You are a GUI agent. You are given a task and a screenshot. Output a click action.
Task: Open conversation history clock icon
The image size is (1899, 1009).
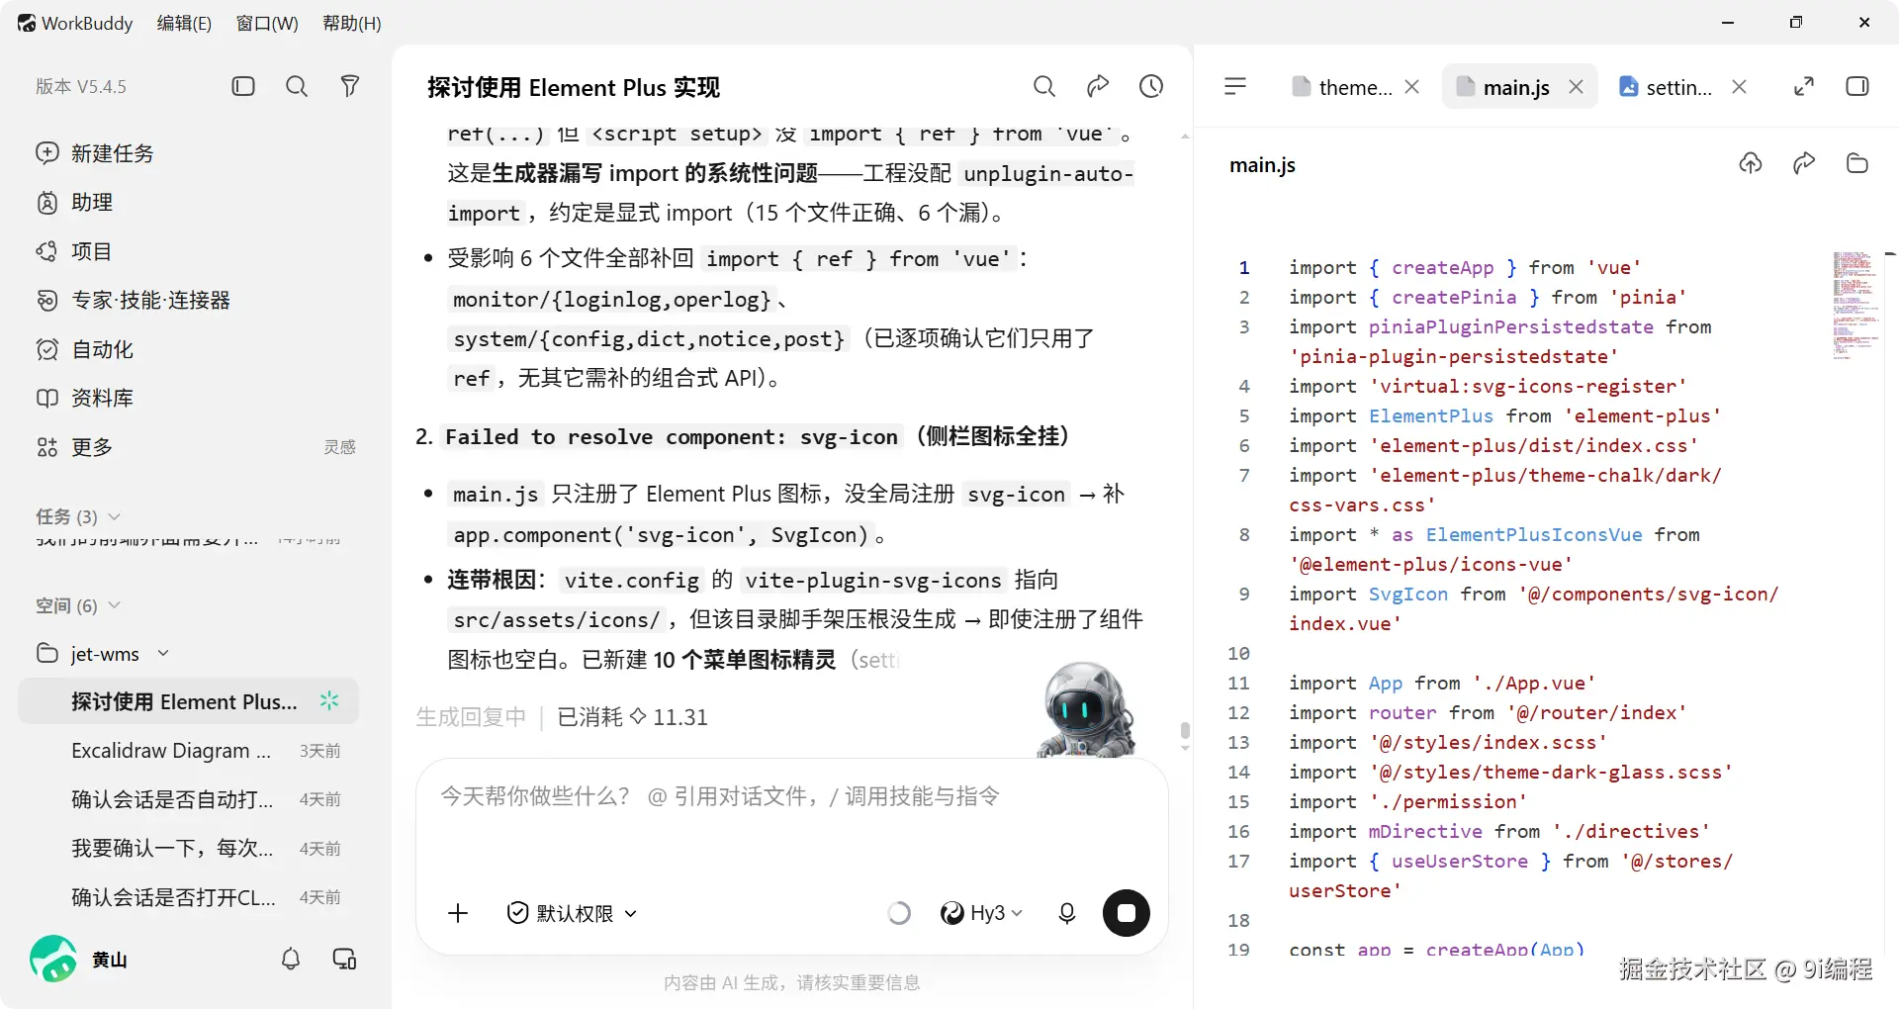coord(1151,86)
